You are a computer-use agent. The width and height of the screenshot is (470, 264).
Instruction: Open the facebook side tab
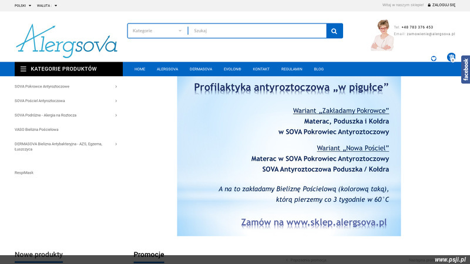pyautogui.click(x=465, y=69)
